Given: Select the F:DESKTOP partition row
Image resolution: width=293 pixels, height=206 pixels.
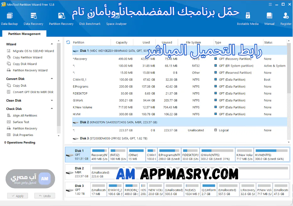Looking at the screenshot, I should click(x=180, y=94).
